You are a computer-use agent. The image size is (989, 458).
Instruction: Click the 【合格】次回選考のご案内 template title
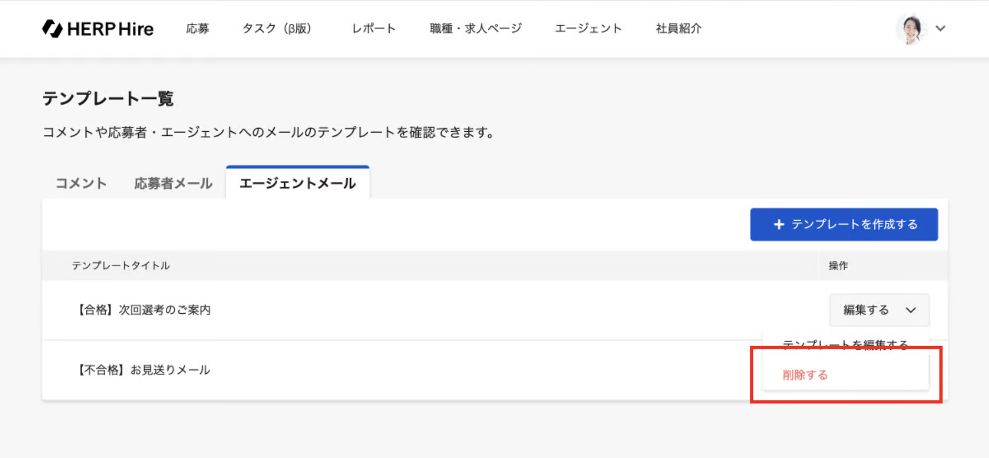(144, 310)
